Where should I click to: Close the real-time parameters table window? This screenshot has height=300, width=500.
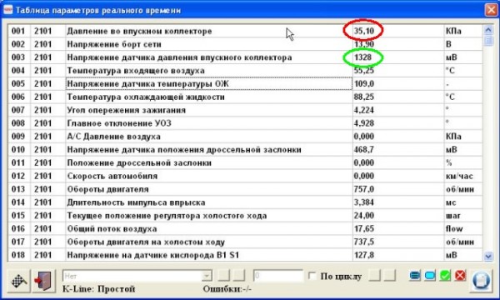point(491,9)
